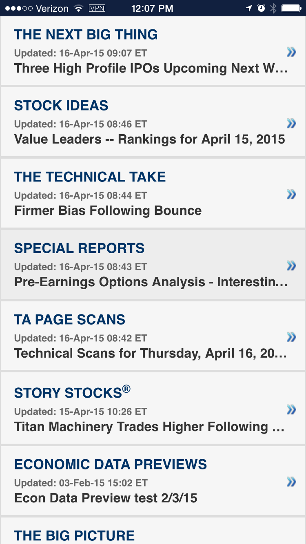Viewport: 306px width, 544px height.
Task: Tap the alarm clock status icon
Action: (262, 8)
